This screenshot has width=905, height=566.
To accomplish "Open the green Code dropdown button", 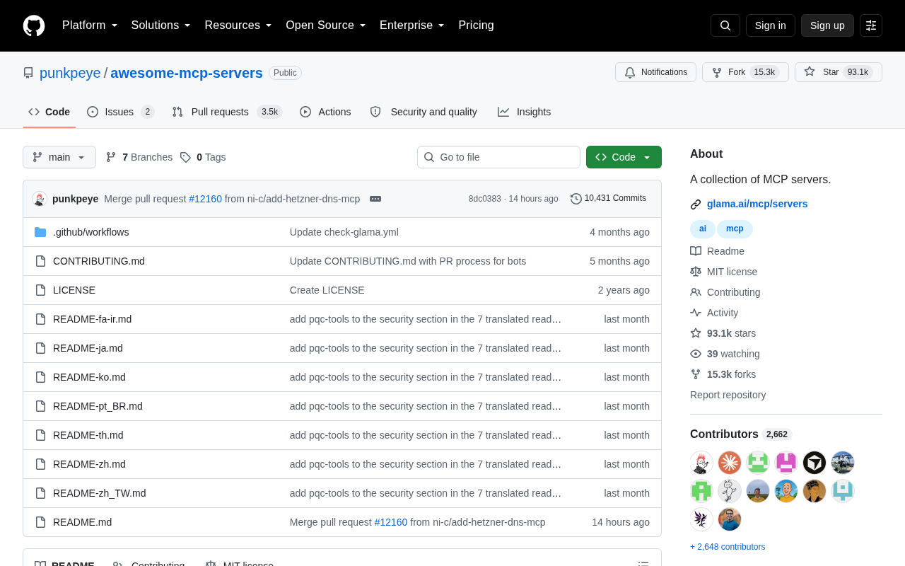I will [x=624, y=157].
